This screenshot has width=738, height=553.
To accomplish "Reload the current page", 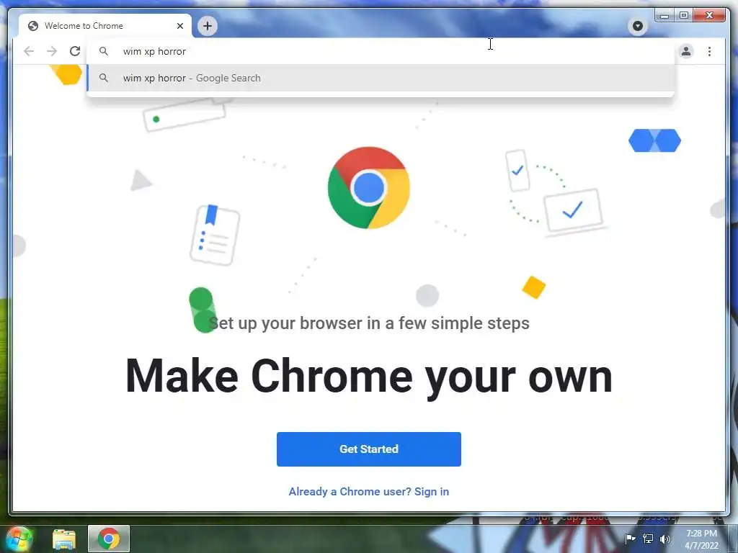I will coord(75,51).
